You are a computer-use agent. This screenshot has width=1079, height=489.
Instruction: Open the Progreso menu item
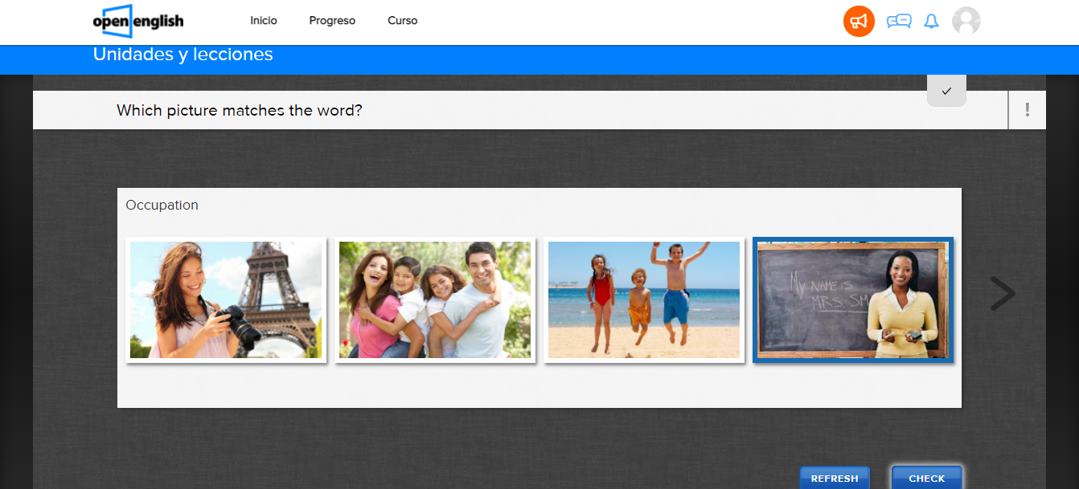(x=332, y=21)
